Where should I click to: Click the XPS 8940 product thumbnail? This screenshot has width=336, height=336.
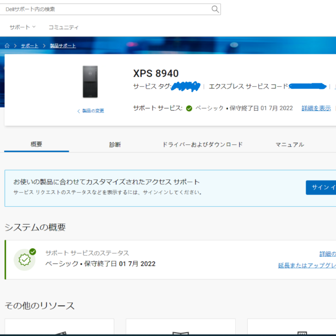pos(90,82)
